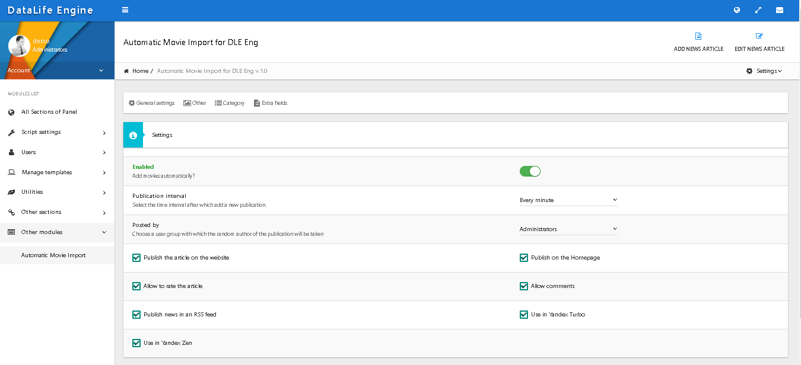Open All Sections of Panel menu item
Viewport: 801px width, 365px height.
57,112
